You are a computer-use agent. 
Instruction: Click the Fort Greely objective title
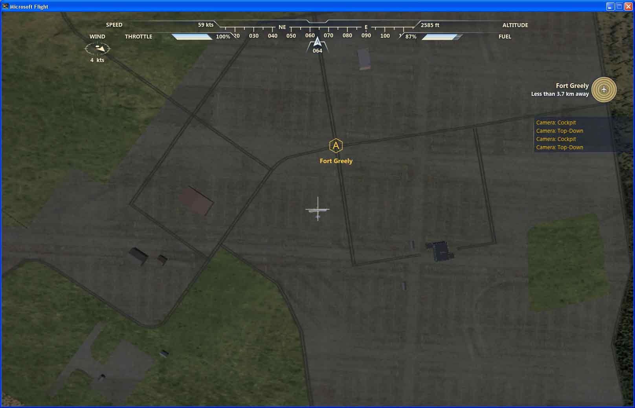[x=572, y=86]
